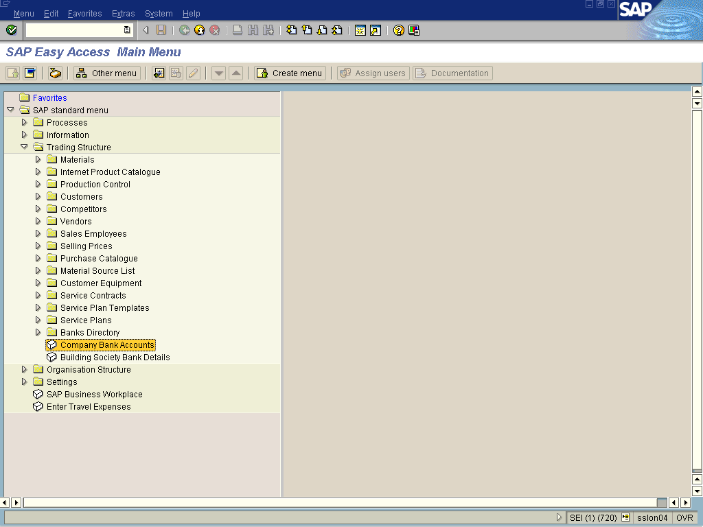Open the Help menu
Screen dimensions: 703x527
click(x=191, y=14)
